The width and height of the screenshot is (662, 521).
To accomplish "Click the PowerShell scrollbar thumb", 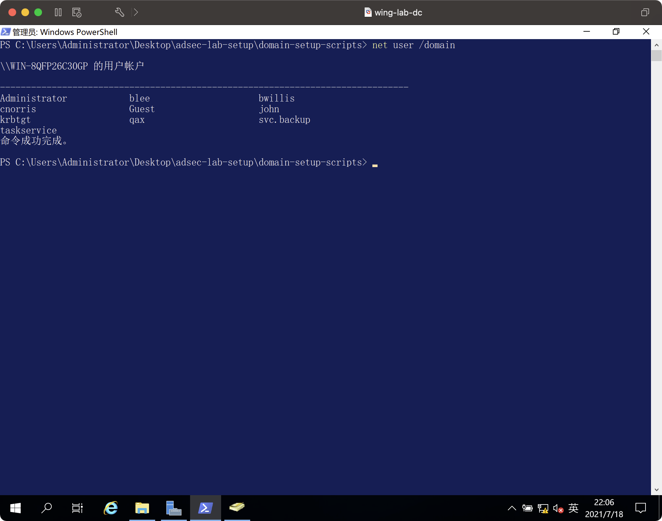I will coord(657,56).
